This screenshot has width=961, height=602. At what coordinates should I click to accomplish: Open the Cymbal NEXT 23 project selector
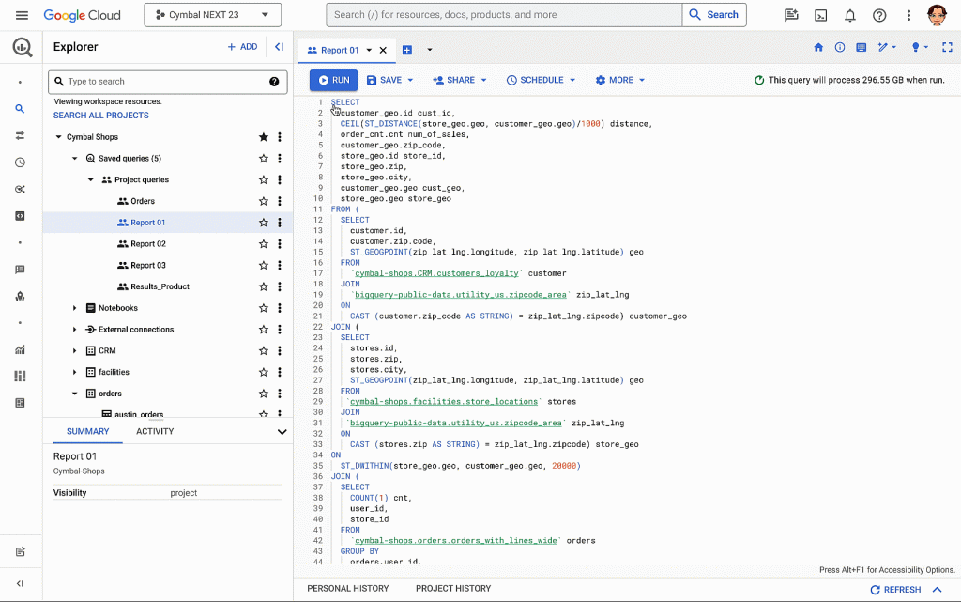point(213,15)
